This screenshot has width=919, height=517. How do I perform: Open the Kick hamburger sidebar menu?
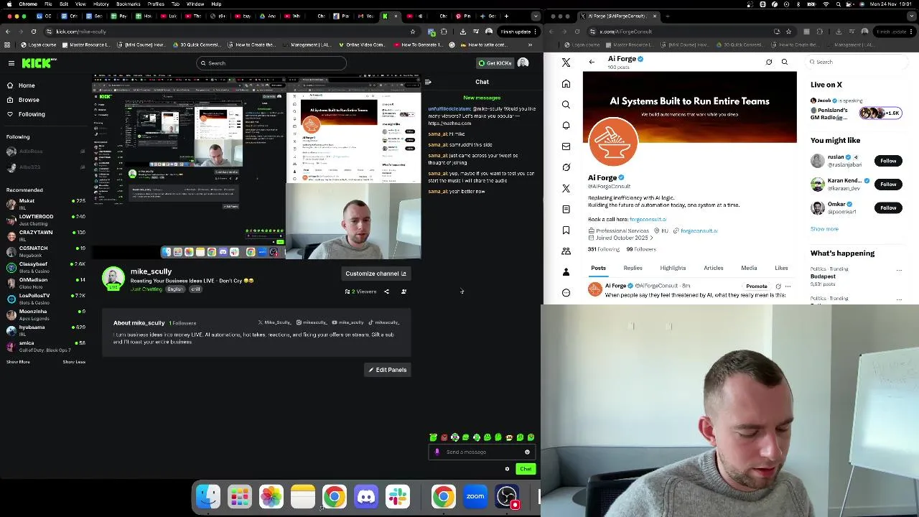point(11,63)
